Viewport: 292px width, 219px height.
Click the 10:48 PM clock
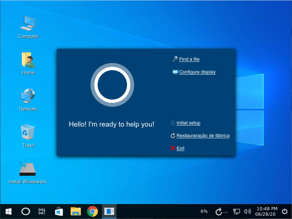tap(267, 209)
